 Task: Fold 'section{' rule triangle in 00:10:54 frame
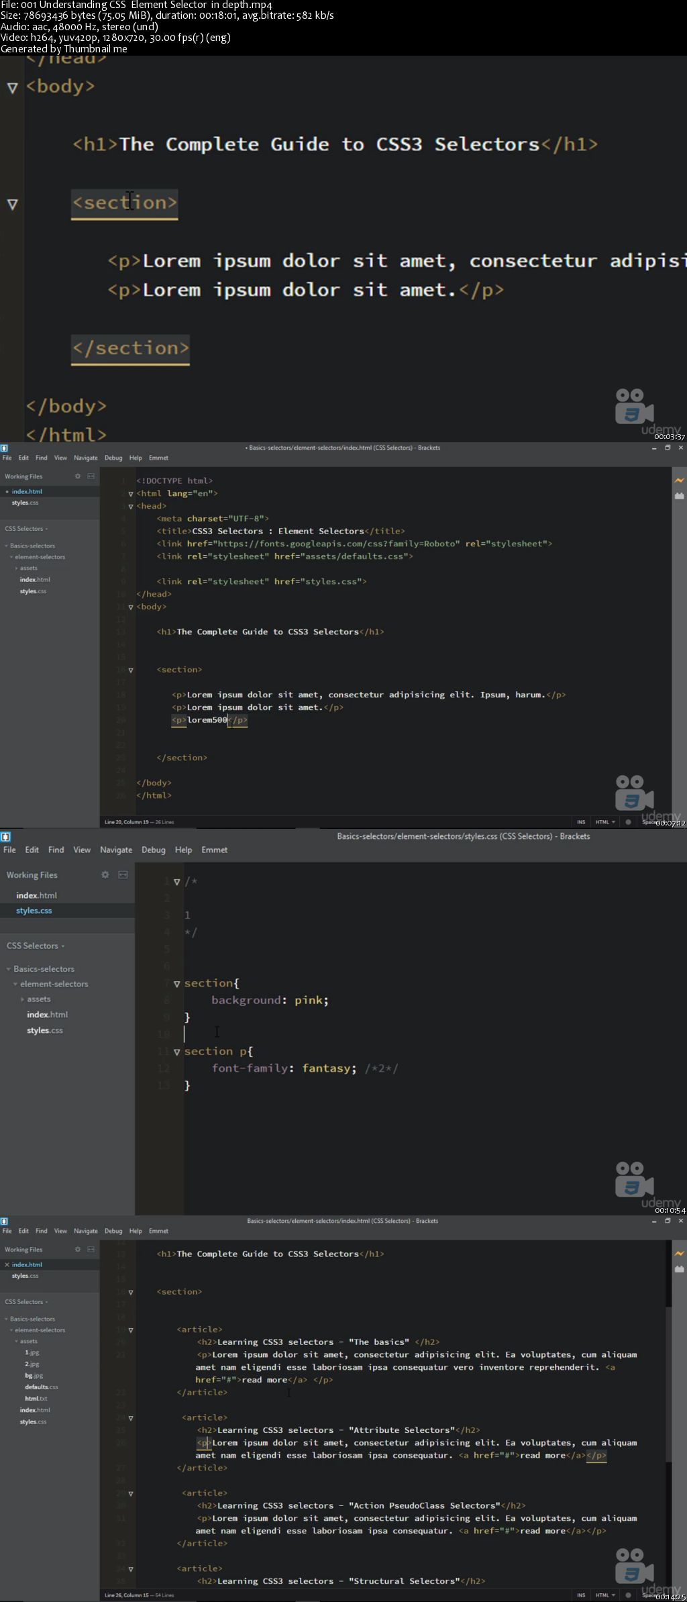tap(177, 984)
